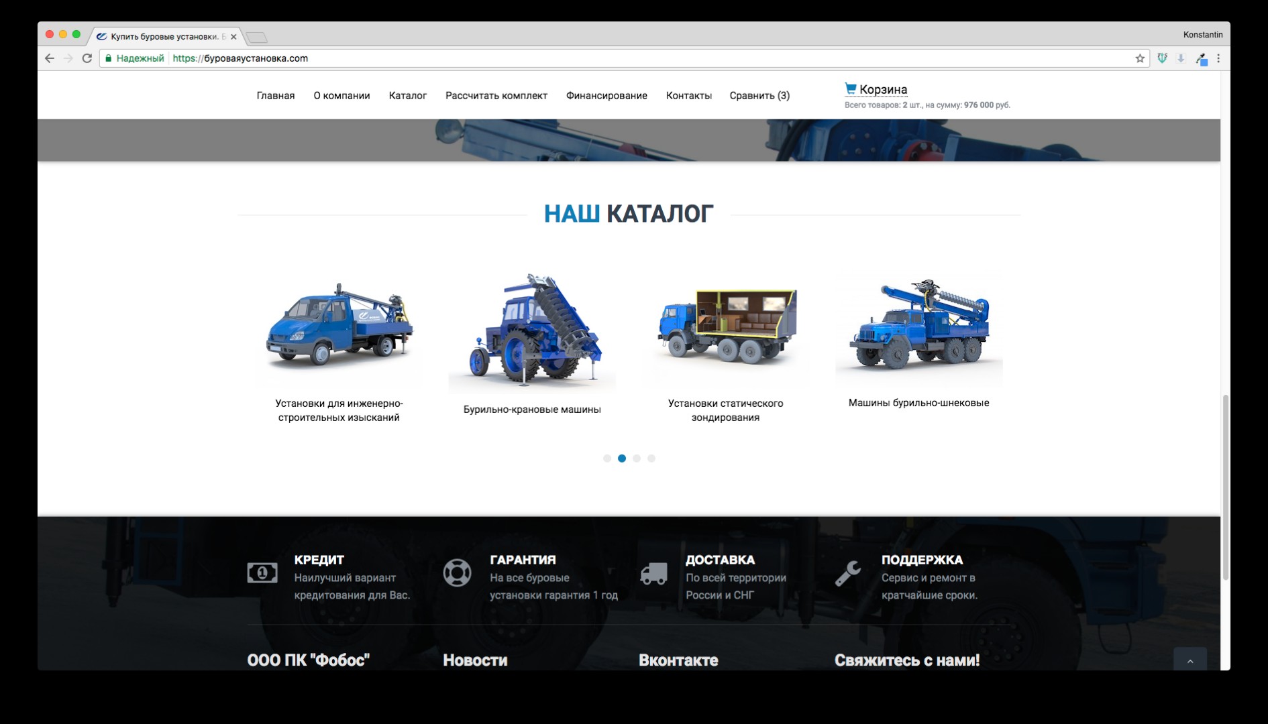Open the Бурильно-крановые машины tractor thumbnail
This screenshot has width=1268, height=724.
[532, 330]
